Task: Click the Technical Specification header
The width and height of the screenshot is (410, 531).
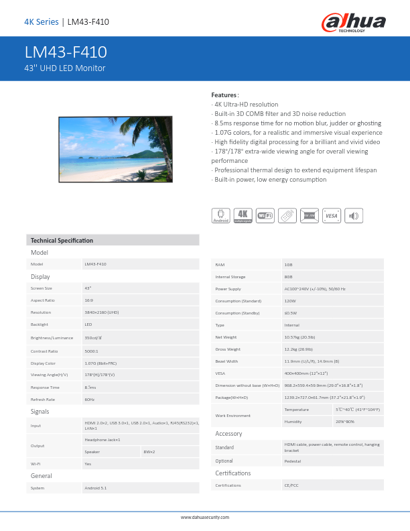Action: pos(62,240)
